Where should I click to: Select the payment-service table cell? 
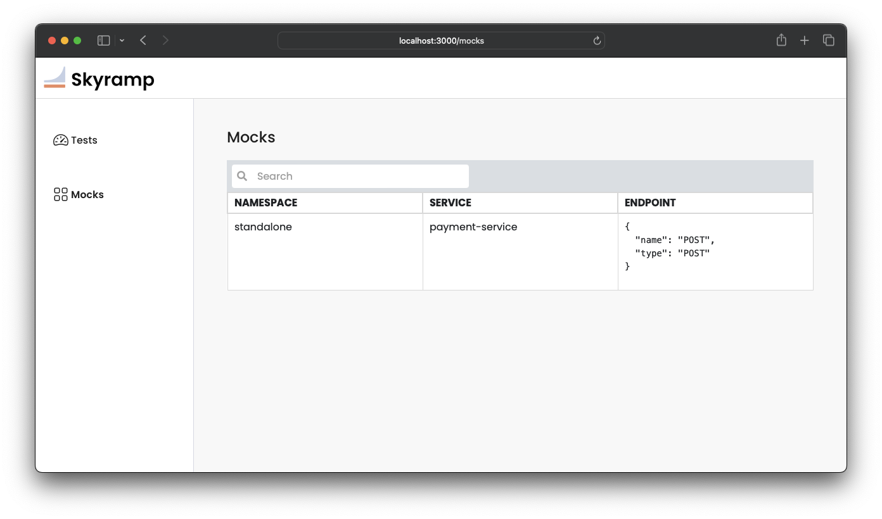coord(473,227)
